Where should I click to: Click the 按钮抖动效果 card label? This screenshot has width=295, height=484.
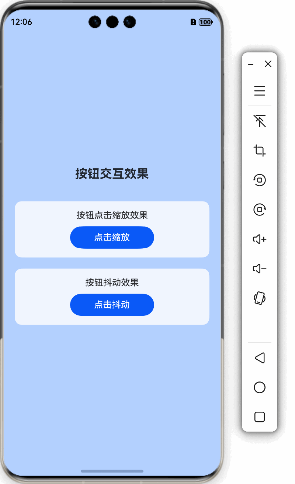112,283
